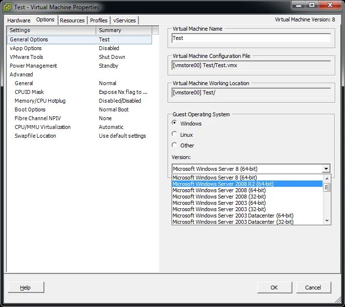Select the Swapfile Location row
The height and width of the screenshot is (307, 345).
pyautogui.click(x=79, y=136)
